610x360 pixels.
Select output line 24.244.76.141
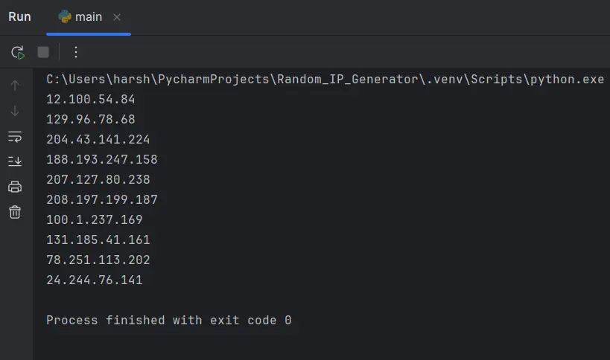[95, 280]
